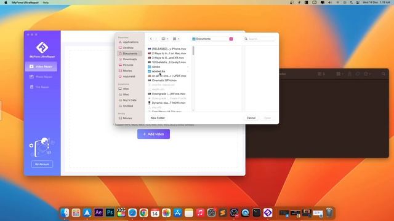
Task: Open System Settings from the Dock
Action: 212,213
